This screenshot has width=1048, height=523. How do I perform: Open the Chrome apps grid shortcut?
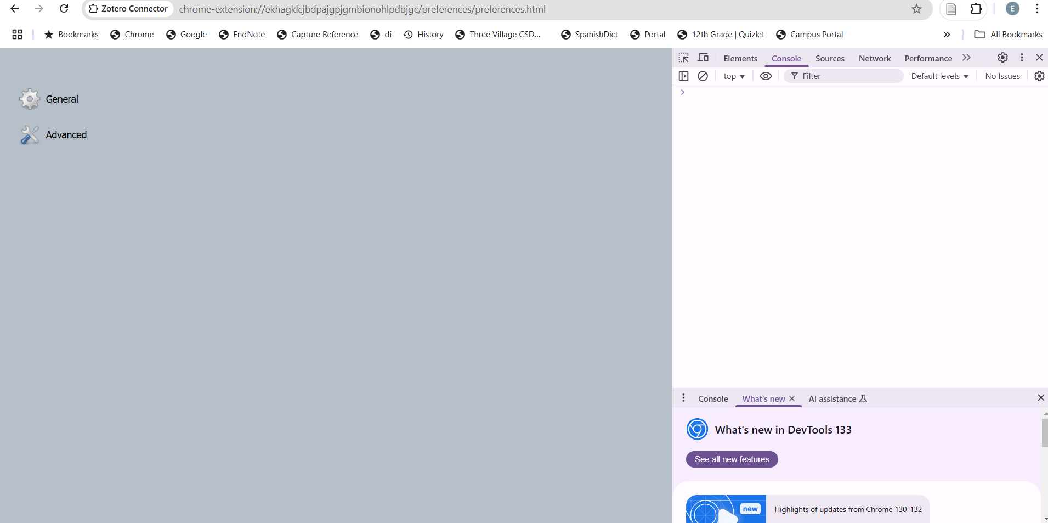18,35
